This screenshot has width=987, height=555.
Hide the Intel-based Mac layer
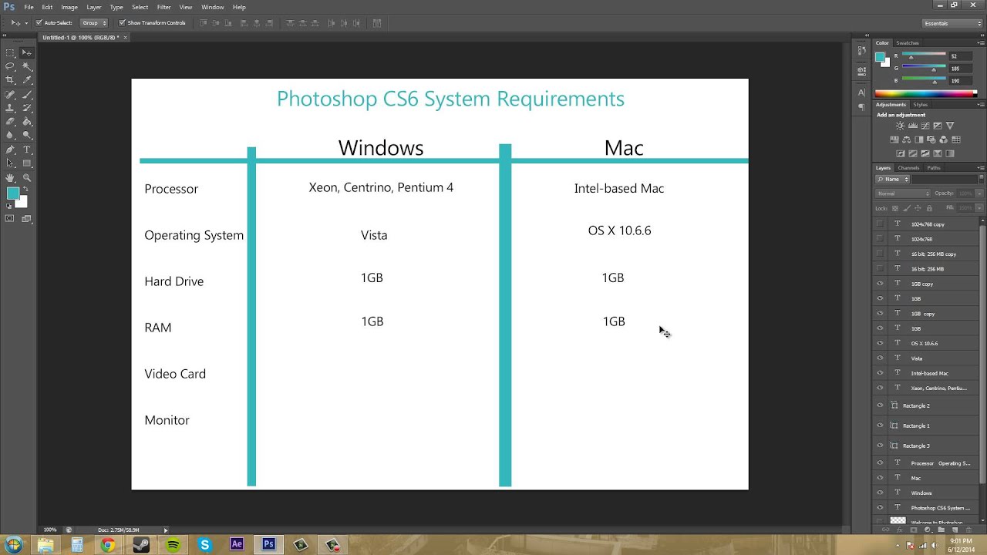click(880, 373)
